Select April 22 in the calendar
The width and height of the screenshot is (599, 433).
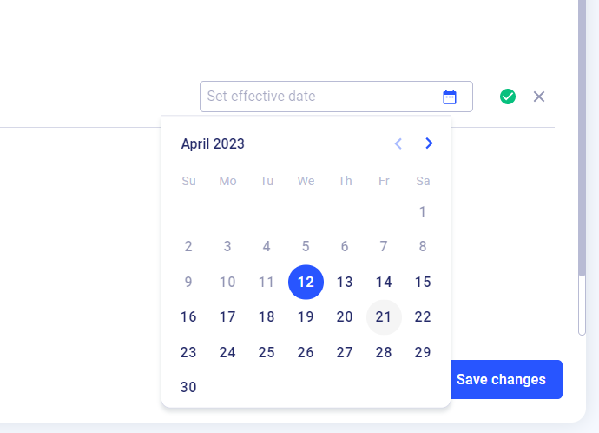423,317
